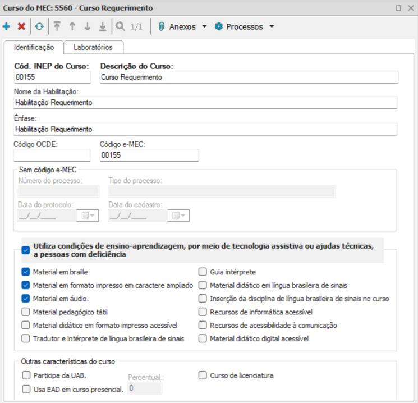Screen dimensions: 418x403
Task: Click the Anexos toolbar label
Action: pos(182,27)
